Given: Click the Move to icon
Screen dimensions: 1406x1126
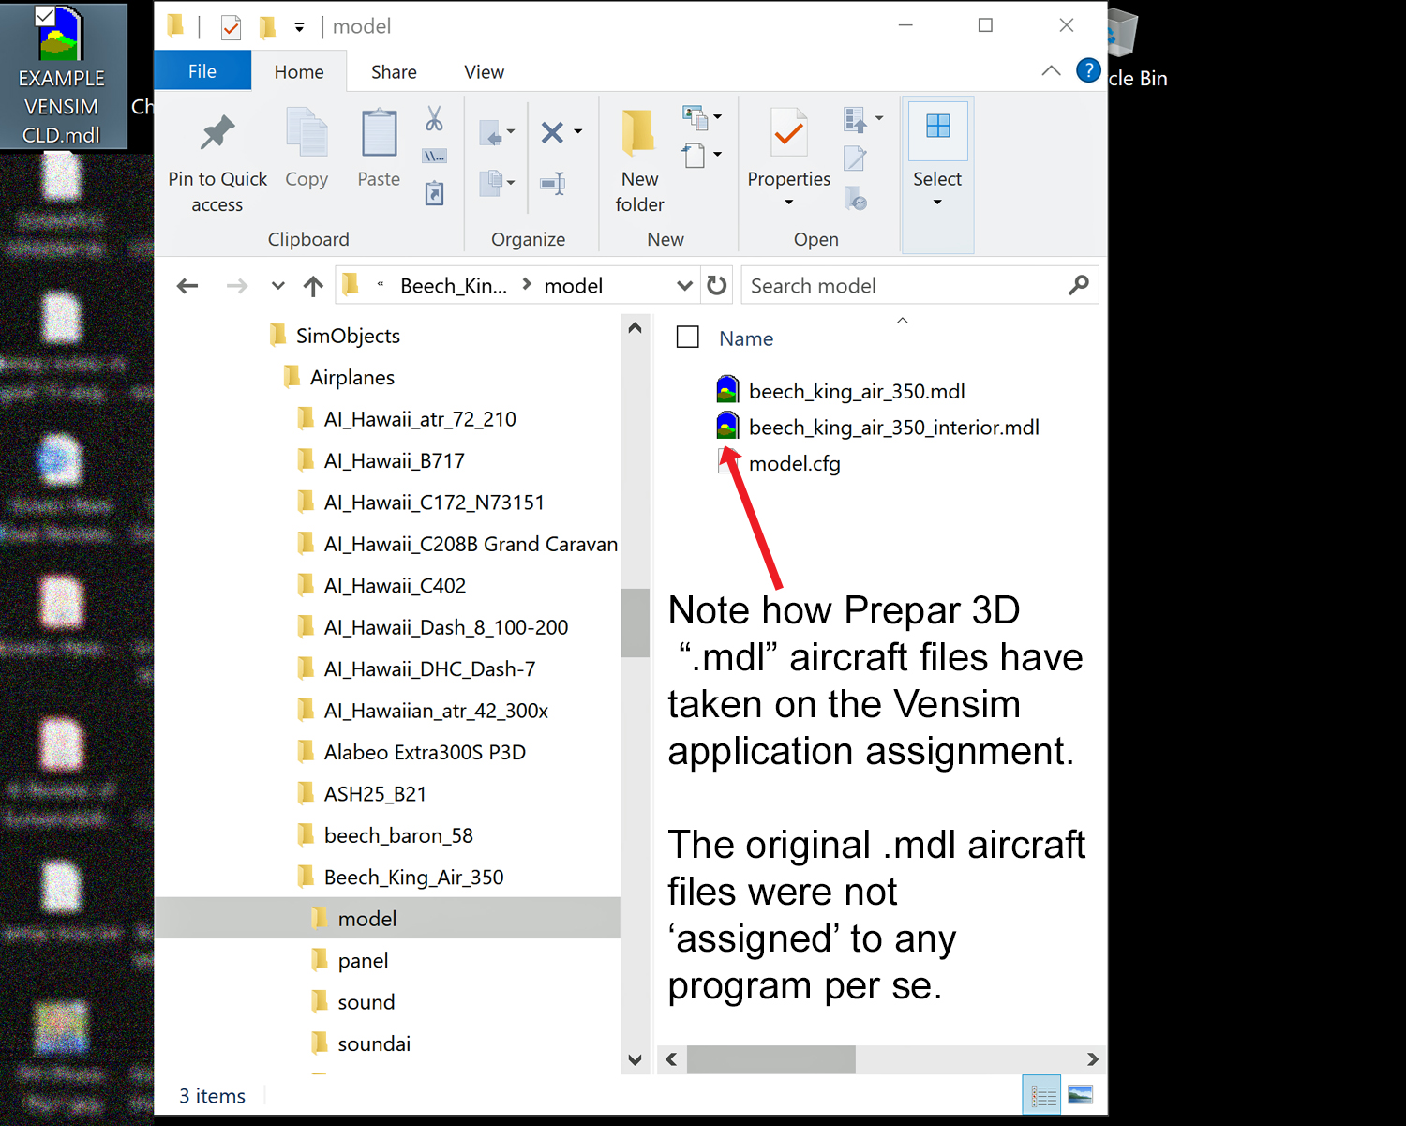Looking at the screenshot, I should pos(490,132).
